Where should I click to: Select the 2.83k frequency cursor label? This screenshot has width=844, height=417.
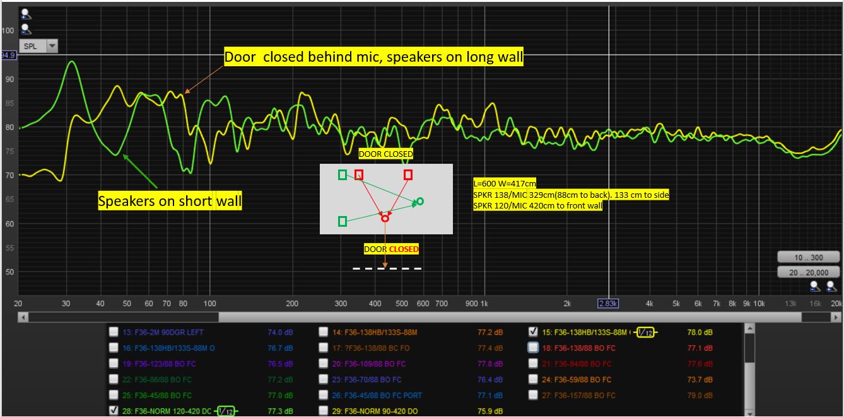coord(607,304)
